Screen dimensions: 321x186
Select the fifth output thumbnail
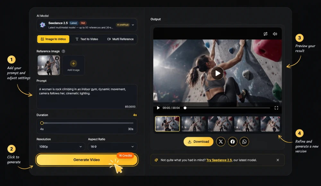[270, 124]
